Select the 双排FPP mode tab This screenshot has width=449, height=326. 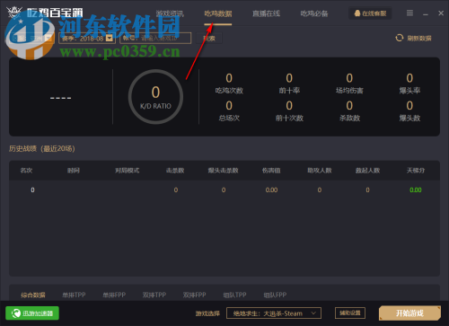(195, 295)
